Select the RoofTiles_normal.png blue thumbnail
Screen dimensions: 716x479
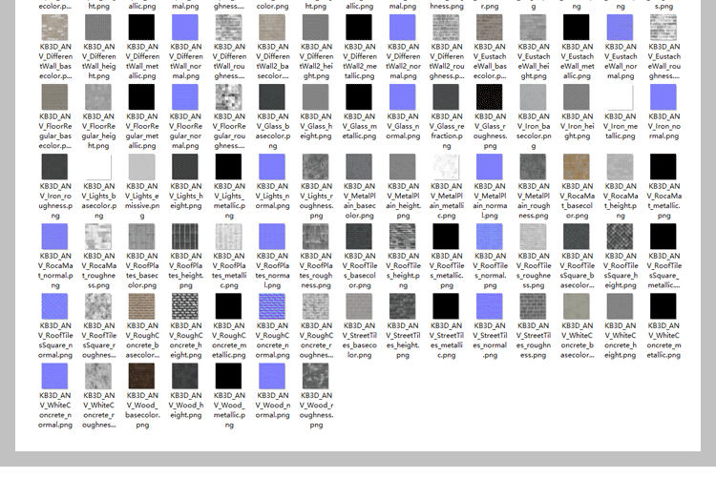click(x=490, y=237)
